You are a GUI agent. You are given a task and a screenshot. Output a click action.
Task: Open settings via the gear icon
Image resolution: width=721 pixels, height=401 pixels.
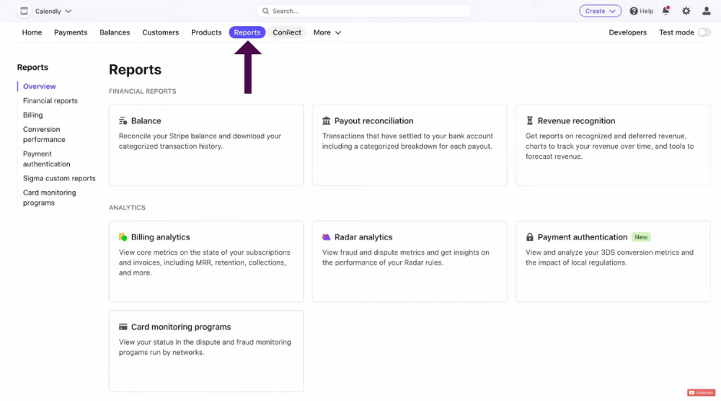point(686,11)
